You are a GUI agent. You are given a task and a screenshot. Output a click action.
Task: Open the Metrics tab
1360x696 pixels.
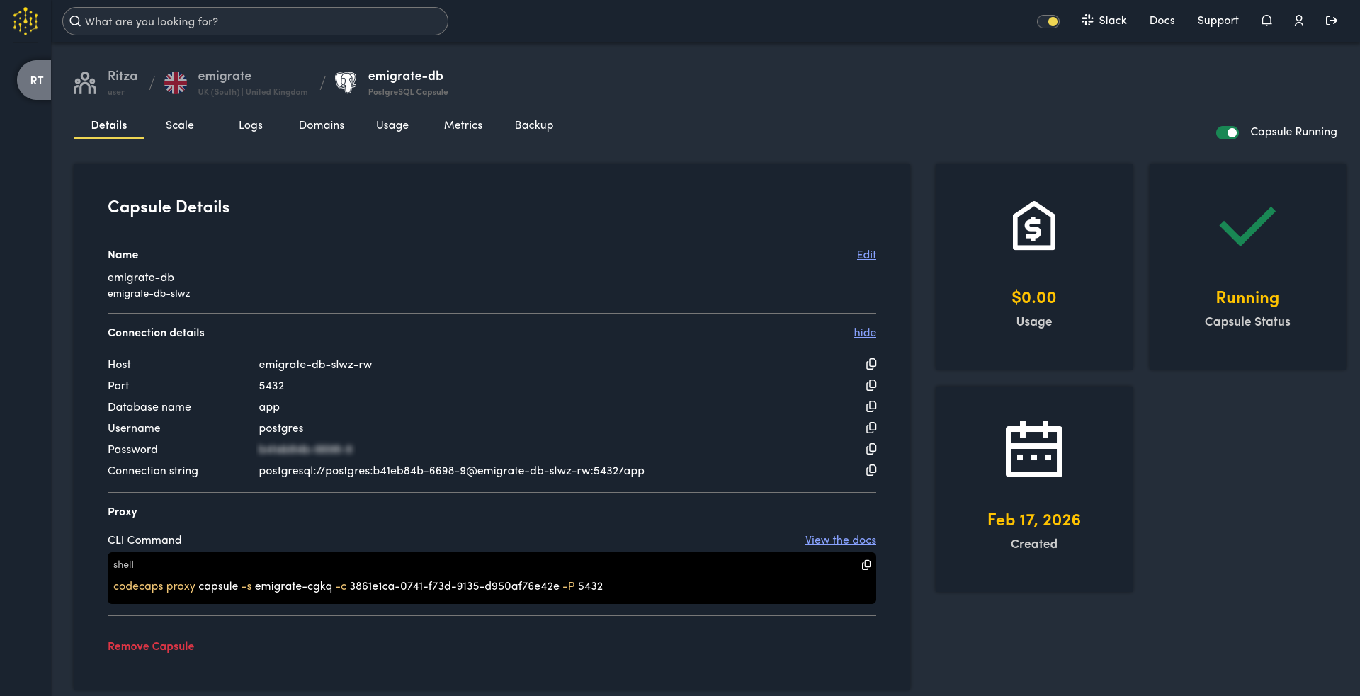click(463, 125)
